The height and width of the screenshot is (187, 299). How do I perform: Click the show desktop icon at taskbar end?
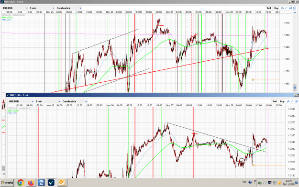297,183
